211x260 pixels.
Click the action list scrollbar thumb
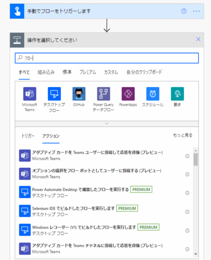[196, 159]
